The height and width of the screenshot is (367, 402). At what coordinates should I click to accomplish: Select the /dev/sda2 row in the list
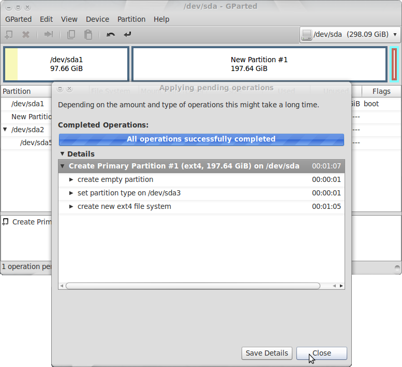click(27, 130)
